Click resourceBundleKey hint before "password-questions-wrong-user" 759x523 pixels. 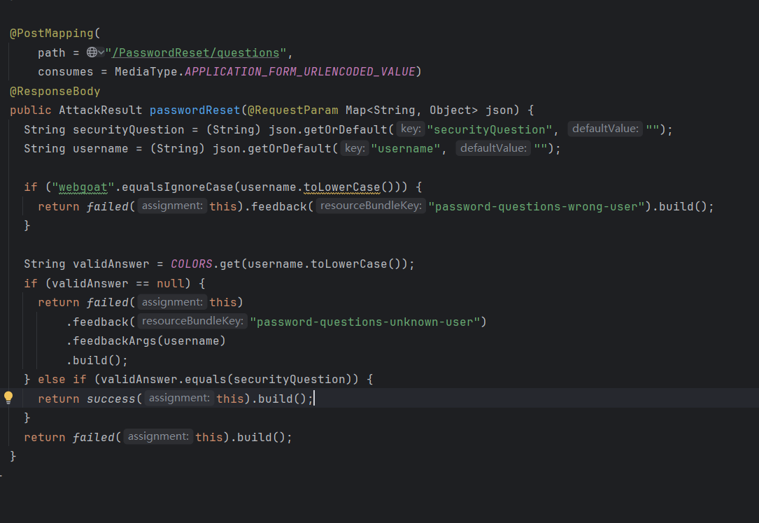pos(371,206)
